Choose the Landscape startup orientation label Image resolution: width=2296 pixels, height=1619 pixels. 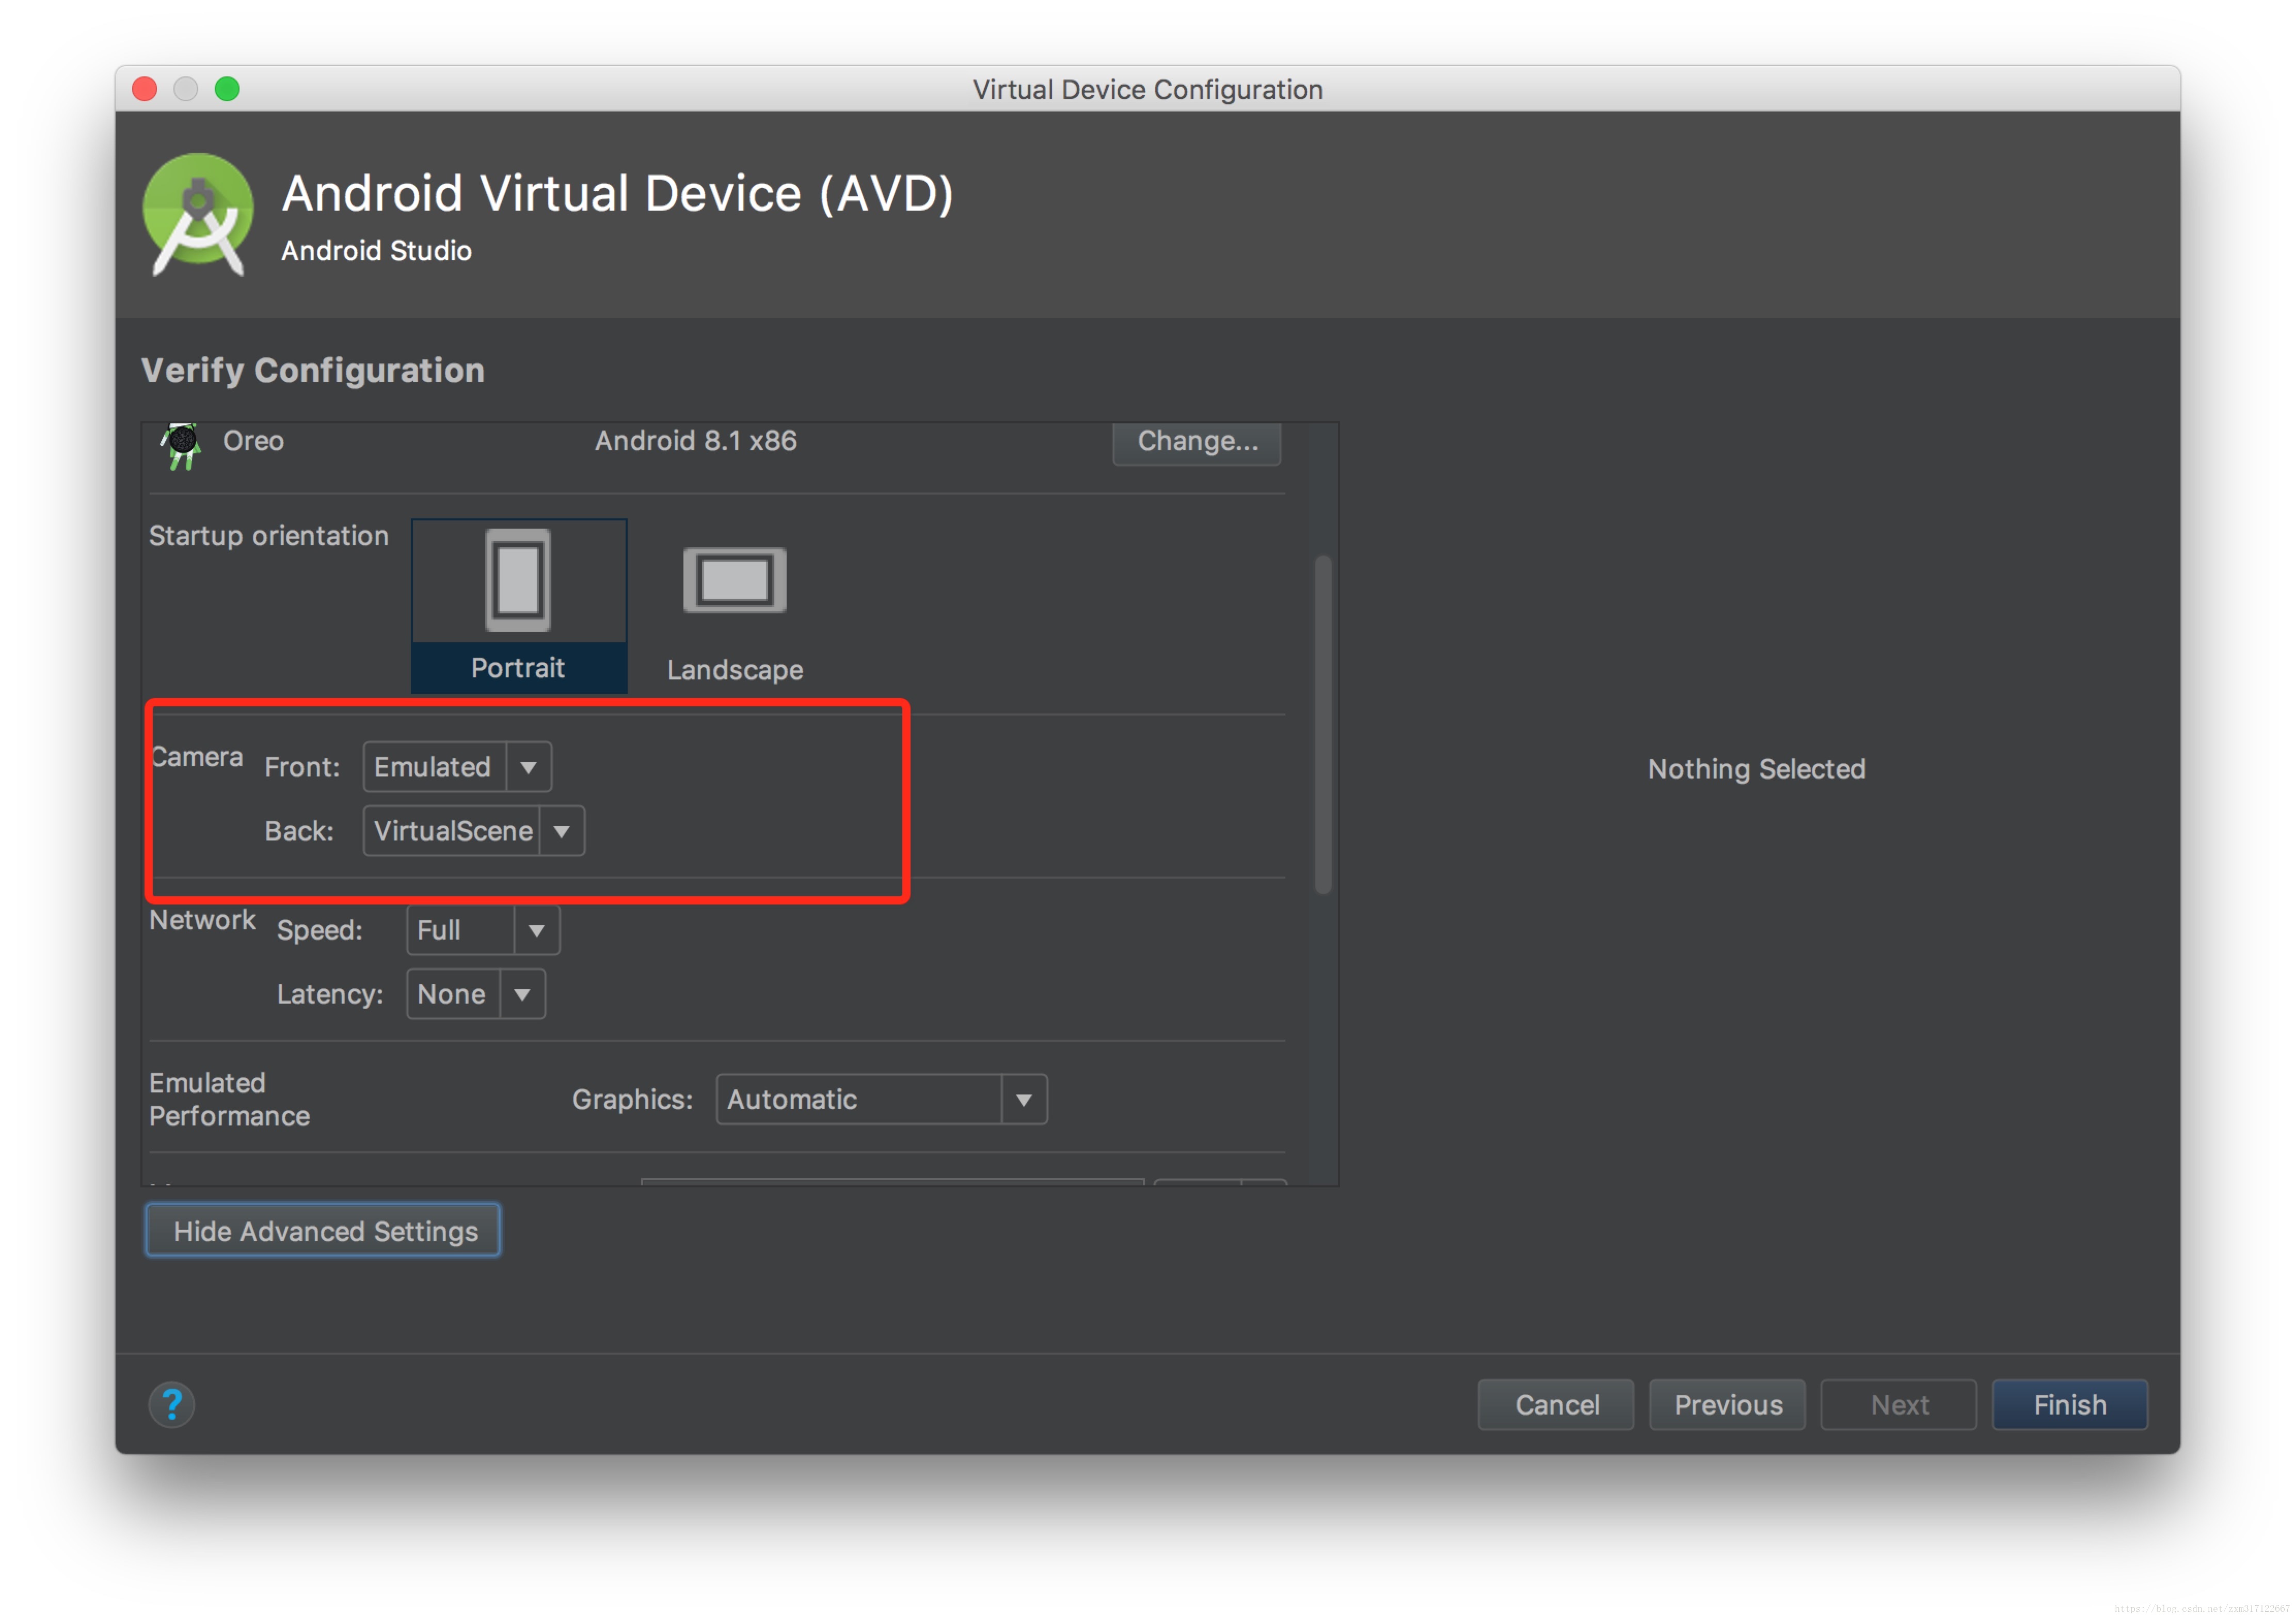point(734,670)
